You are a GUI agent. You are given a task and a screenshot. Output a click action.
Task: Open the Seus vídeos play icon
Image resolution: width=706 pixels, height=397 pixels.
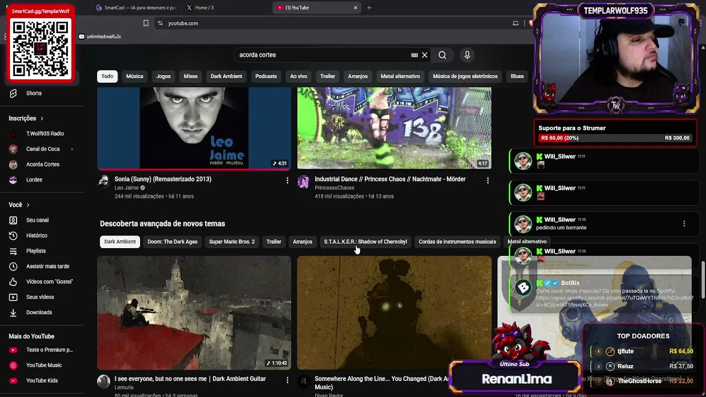pos(13,297)
